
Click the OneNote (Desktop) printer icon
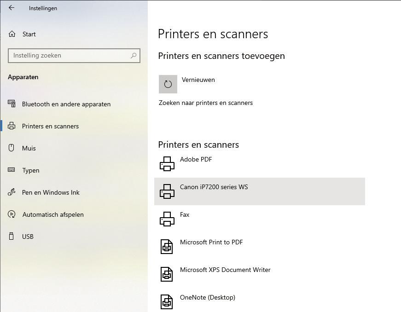(167, 302)
